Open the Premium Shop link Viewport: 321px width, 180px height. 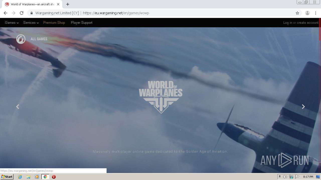point(54,23)
